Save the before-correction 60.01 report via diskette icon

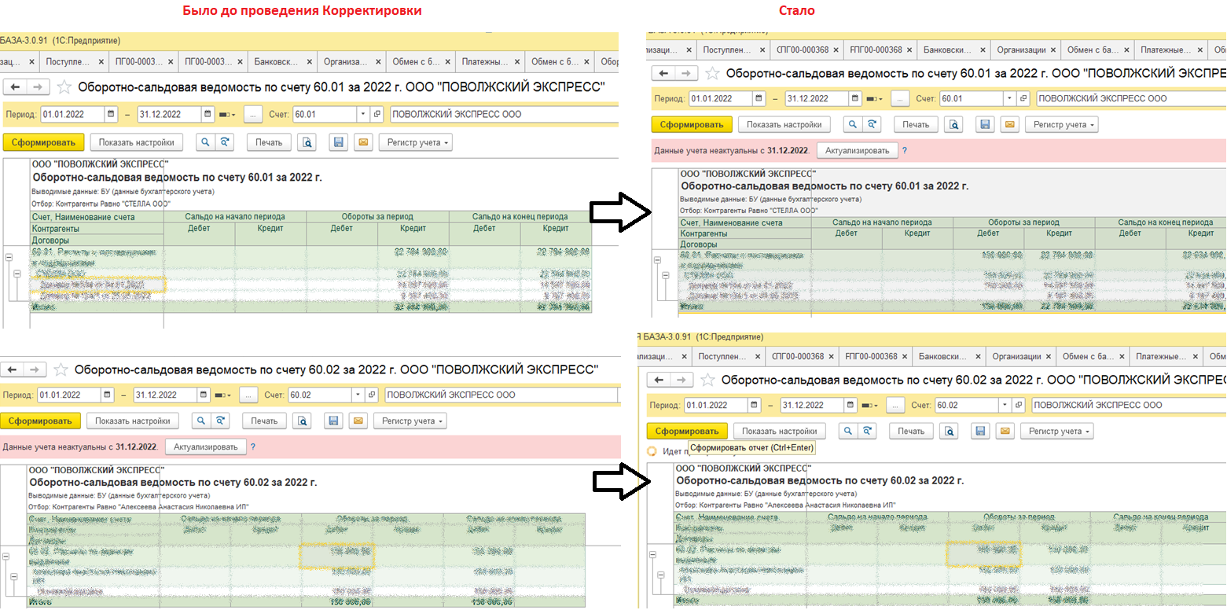coord(339,142)
